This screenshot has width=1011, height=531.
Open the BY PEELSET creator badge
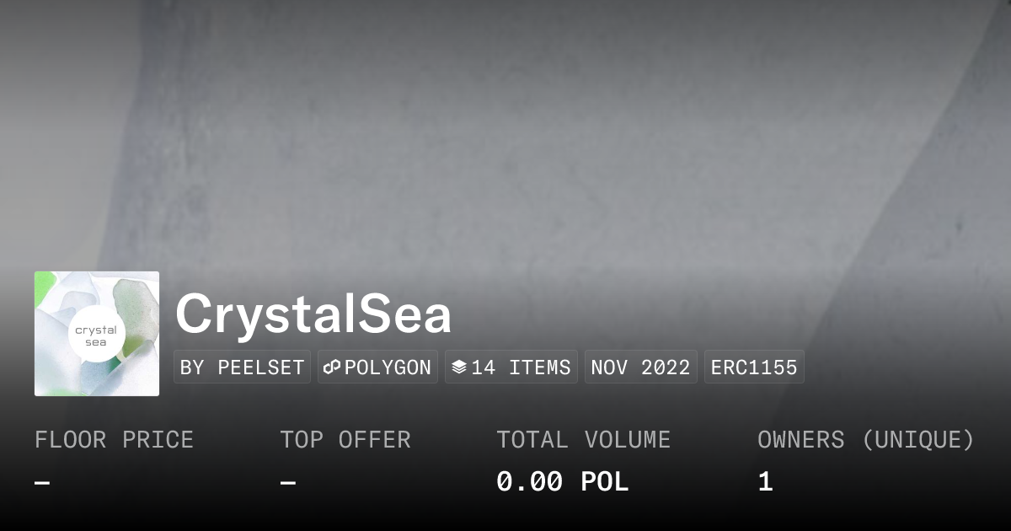tap(242, 367)
